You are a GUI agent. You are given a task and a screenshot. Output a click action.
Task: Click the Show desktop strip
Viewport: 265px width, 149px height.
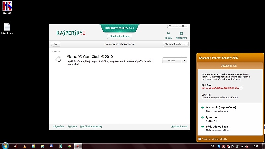pos(264,146)
